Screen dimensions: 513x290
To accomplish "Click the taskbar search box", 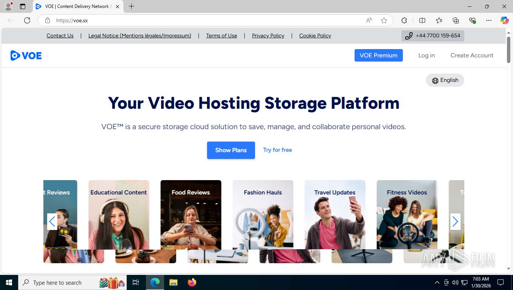I will (x=72, y=282).
